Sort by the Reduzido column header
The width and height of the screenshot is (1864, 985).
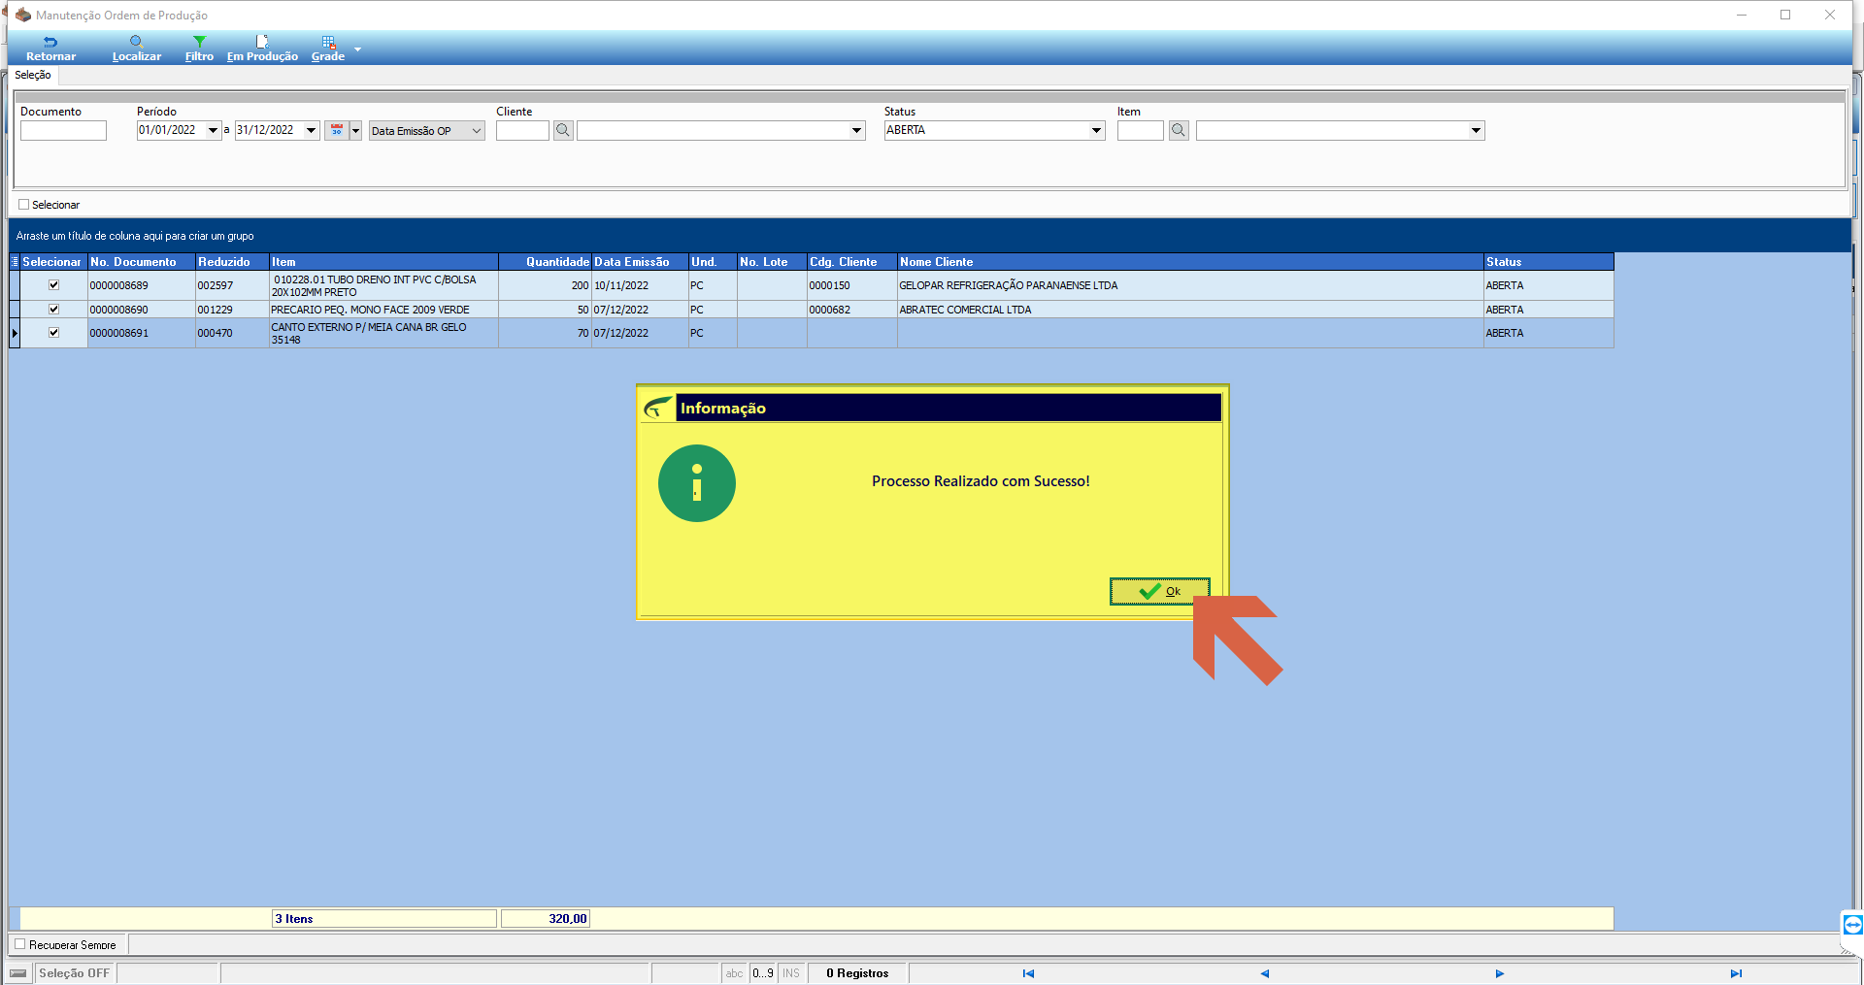click(x=232, y=262)
